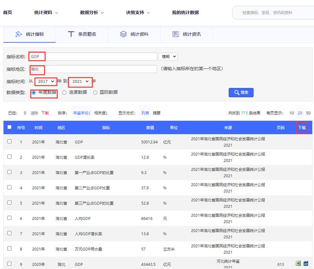Tick the select-all checkbox in table header
The image size is (314, 269).
[x=9, y=127]
